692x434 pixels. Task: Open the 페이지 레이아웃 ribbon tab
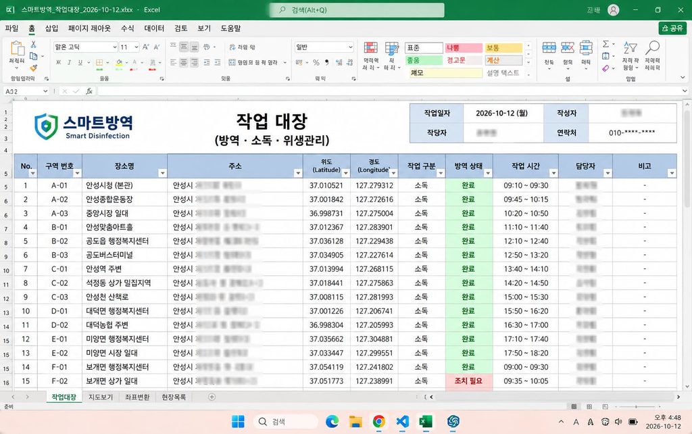(89, 28)
